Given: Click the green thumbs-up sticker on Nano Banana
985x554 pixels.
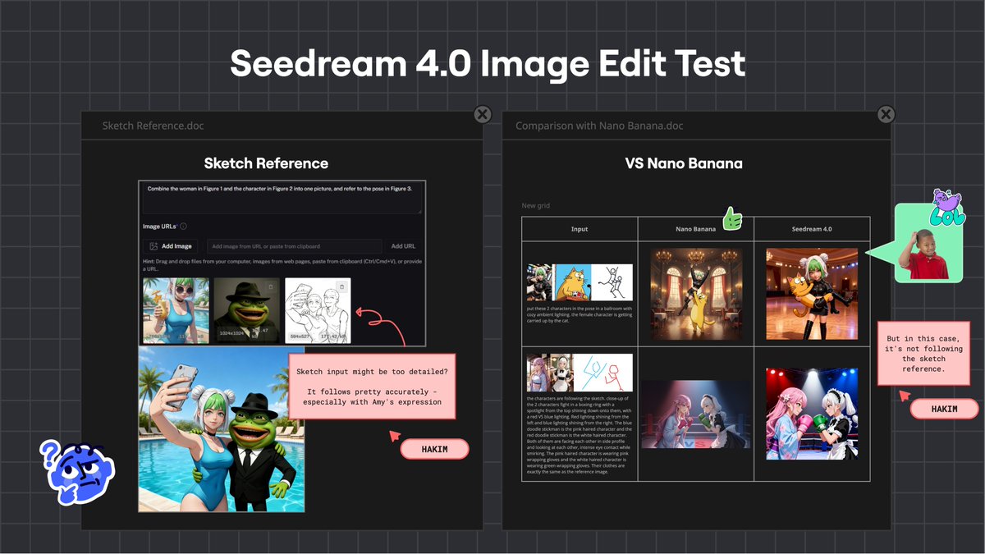Looking at the screenshot, I should pos(732,218).
